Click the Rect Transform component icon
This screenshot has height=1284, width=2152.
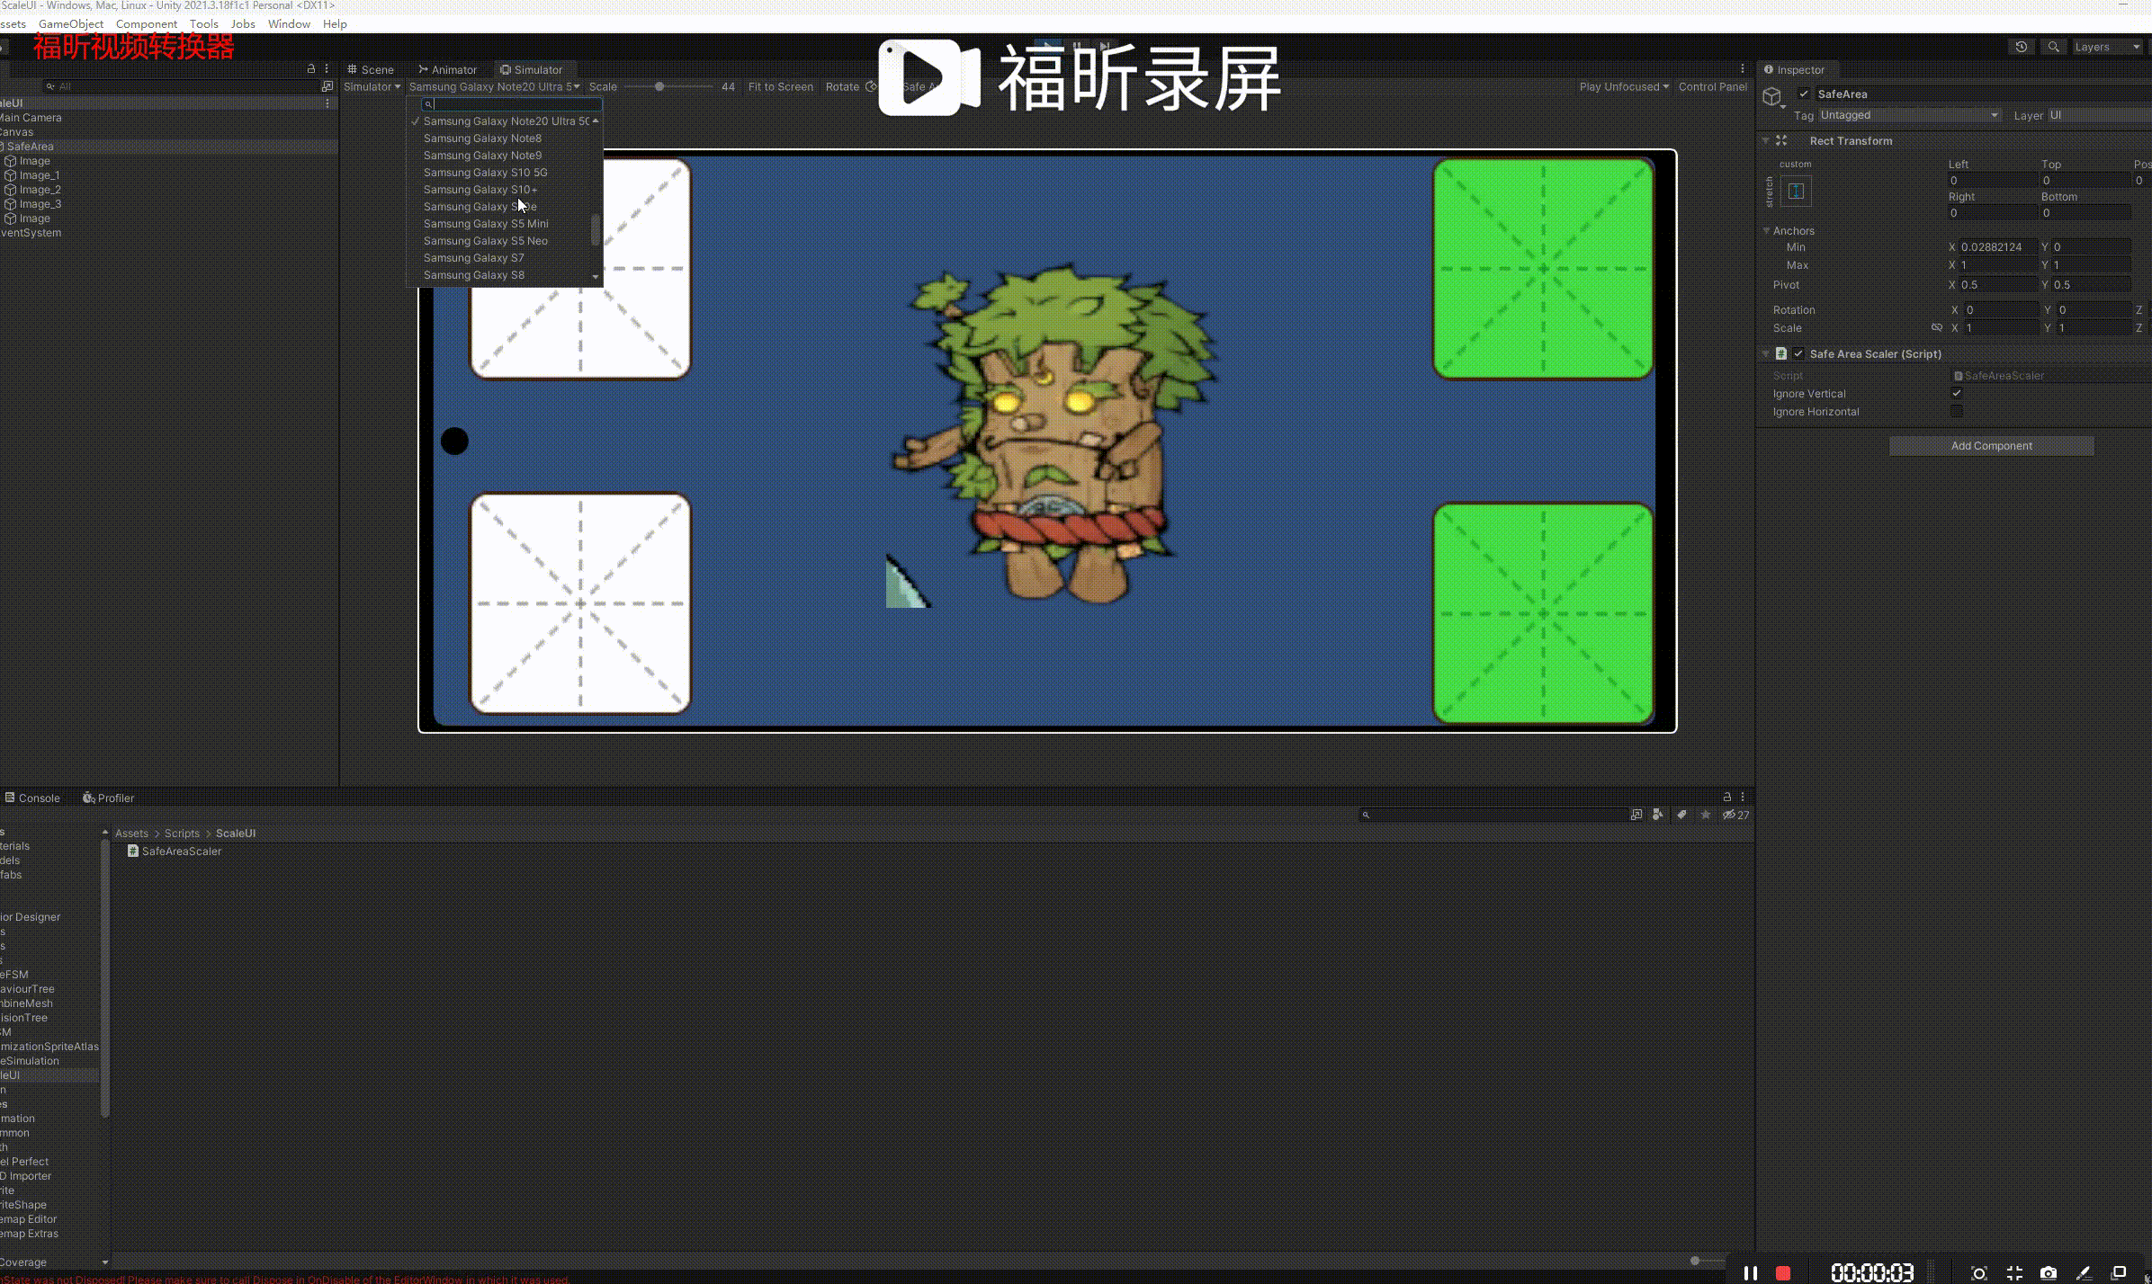pos(1781,140)
